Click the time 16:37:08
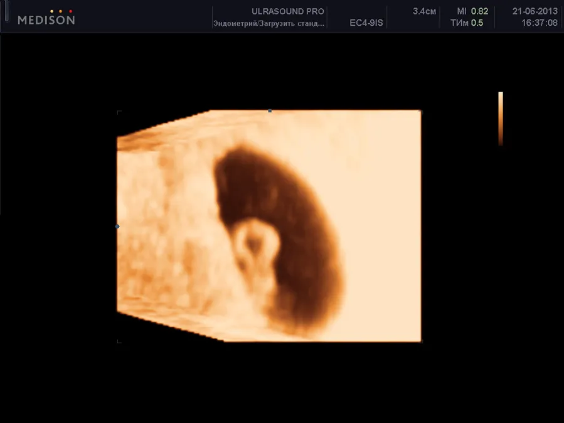The height and width of the screenshot is (423, 564). pyautogui.click(x=539, y=23)
